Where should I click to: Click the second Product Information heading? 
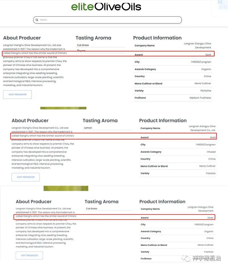163,120
